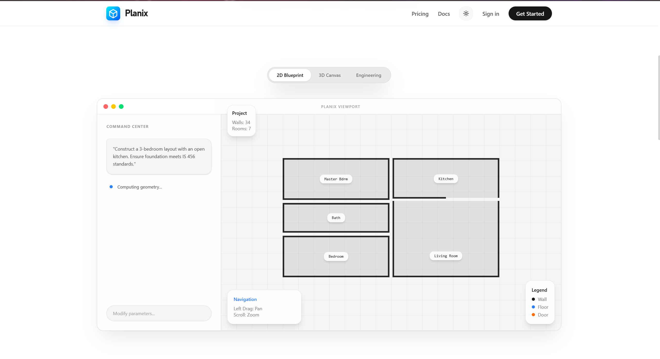Click the orange Door legend dot

(533, 315)
